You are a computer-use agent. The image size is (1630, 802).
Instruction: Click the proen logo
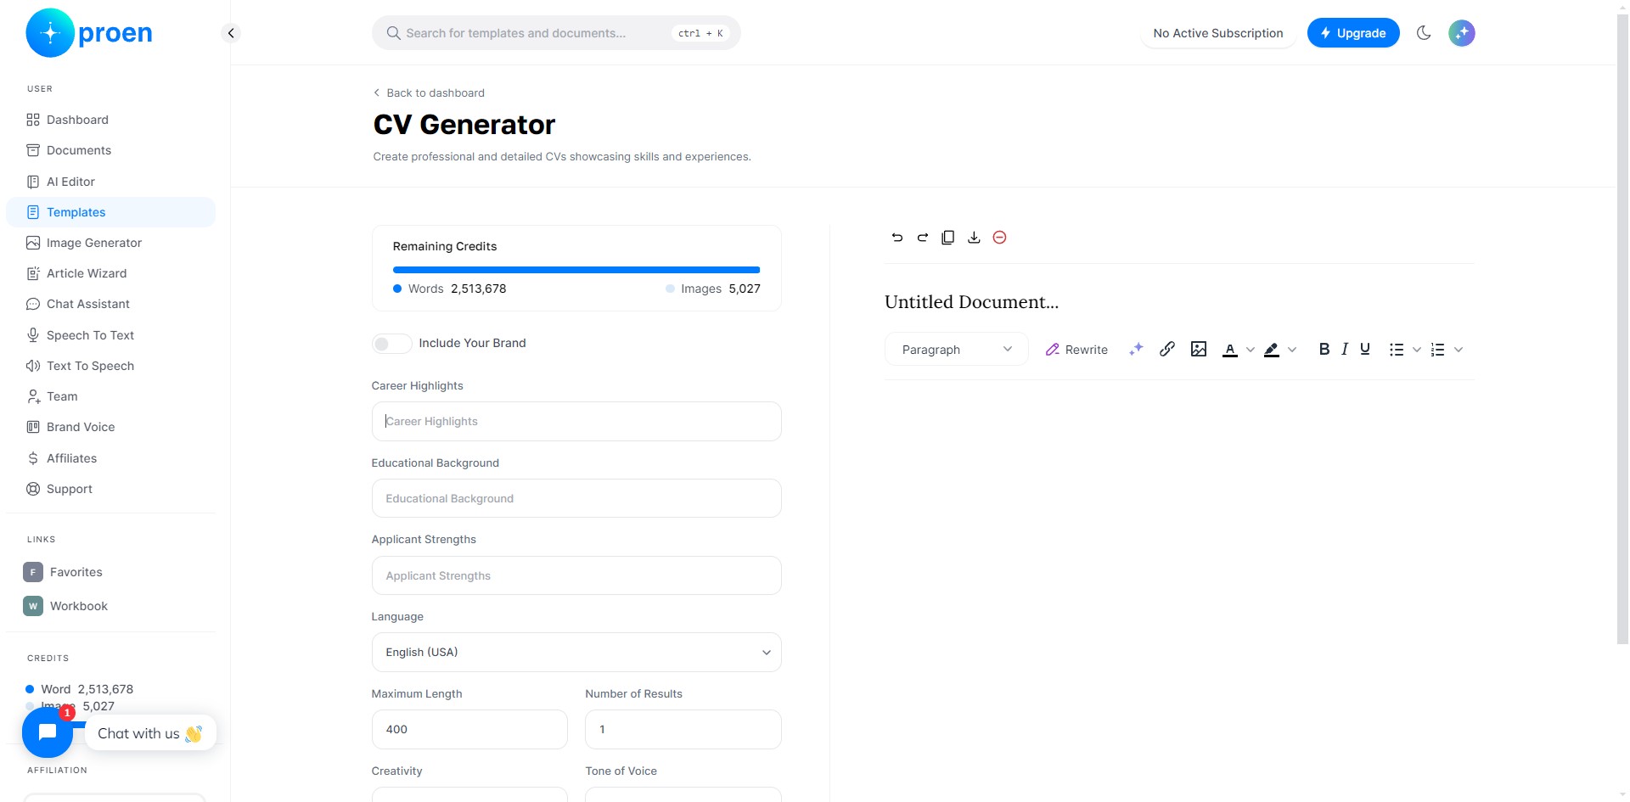(x=89, y=33)
